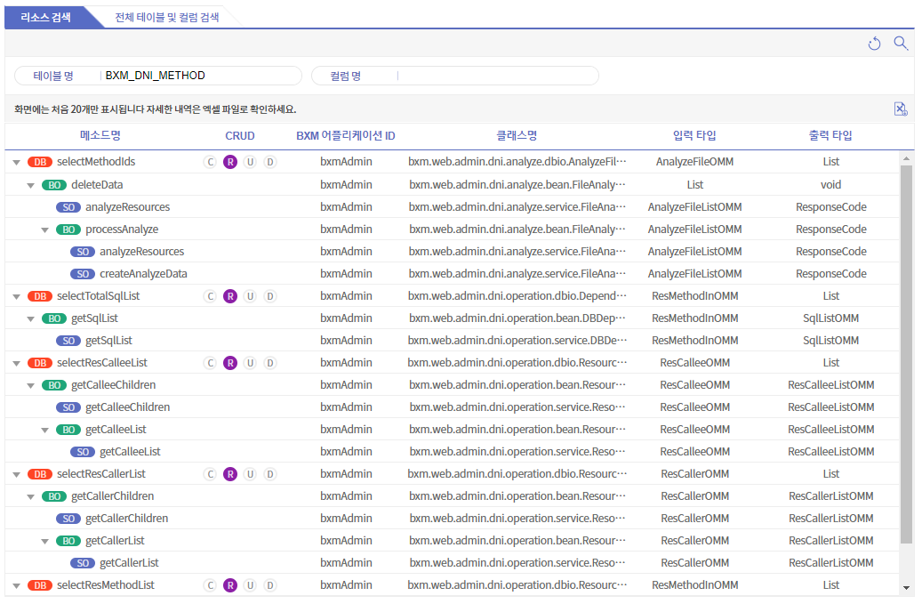
Task: Click the BXM 어플리케이션 ID column header
Action: click(x=346, y=136)
